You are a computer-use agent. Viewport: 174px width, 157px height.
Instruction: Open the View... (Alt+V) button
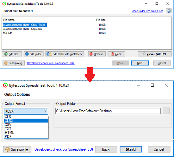[155, 54]
